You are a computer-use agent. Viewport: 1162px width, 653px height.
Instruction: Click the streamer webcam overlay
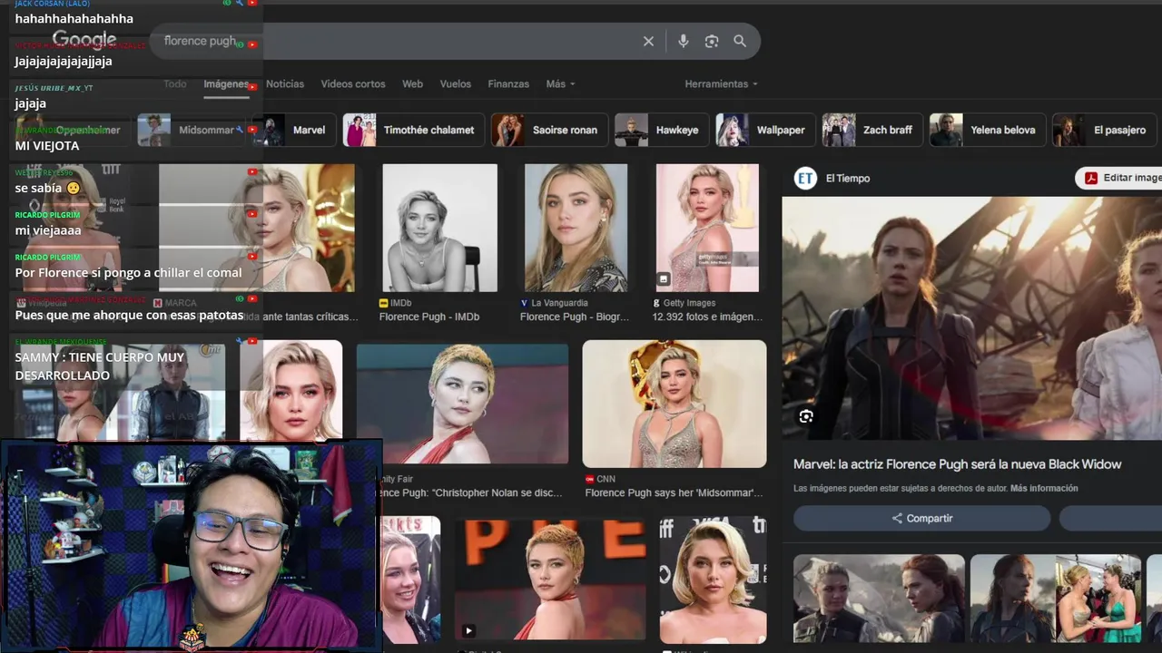point(191,546)
